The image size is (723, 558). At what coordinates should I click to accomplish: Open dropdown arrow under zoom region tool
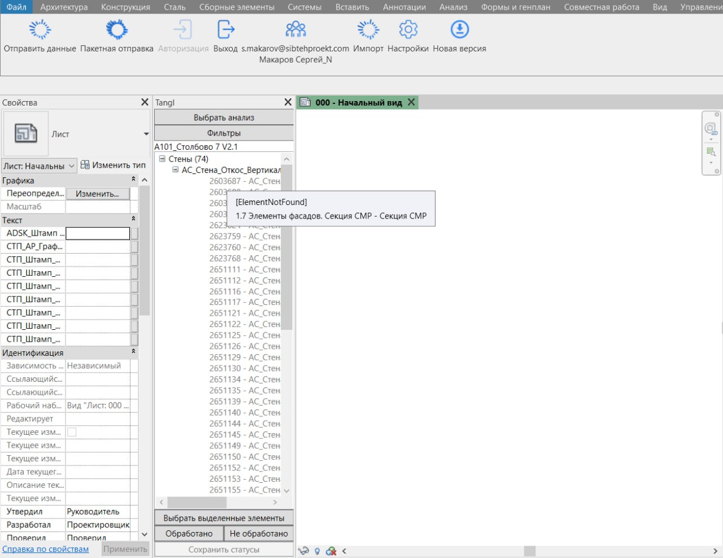[711, 163]
